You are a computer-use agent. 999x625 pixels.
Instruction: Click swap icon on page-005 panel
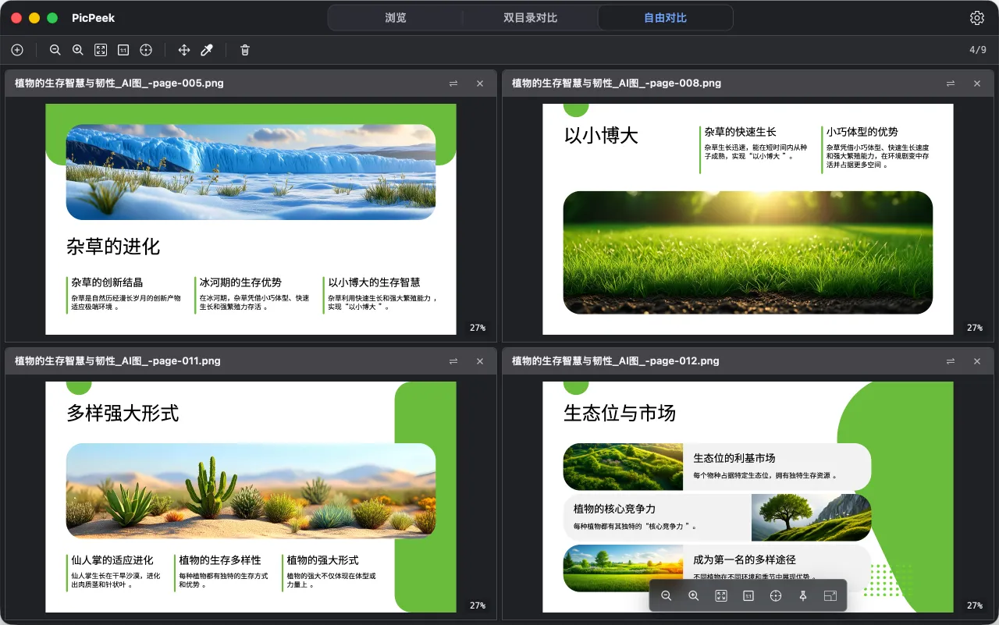click(453, 83)
